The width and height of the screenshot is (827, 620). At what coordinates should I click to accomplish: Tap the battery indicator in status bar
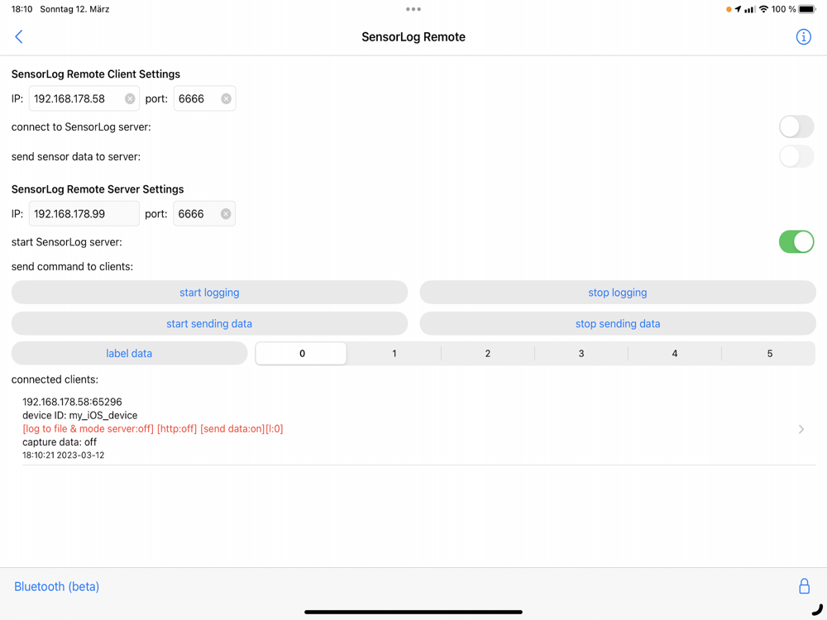tap(807, 9)
